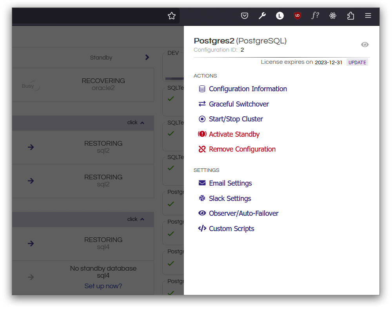Open Custom Scripts via the code icon

(202, 228)
